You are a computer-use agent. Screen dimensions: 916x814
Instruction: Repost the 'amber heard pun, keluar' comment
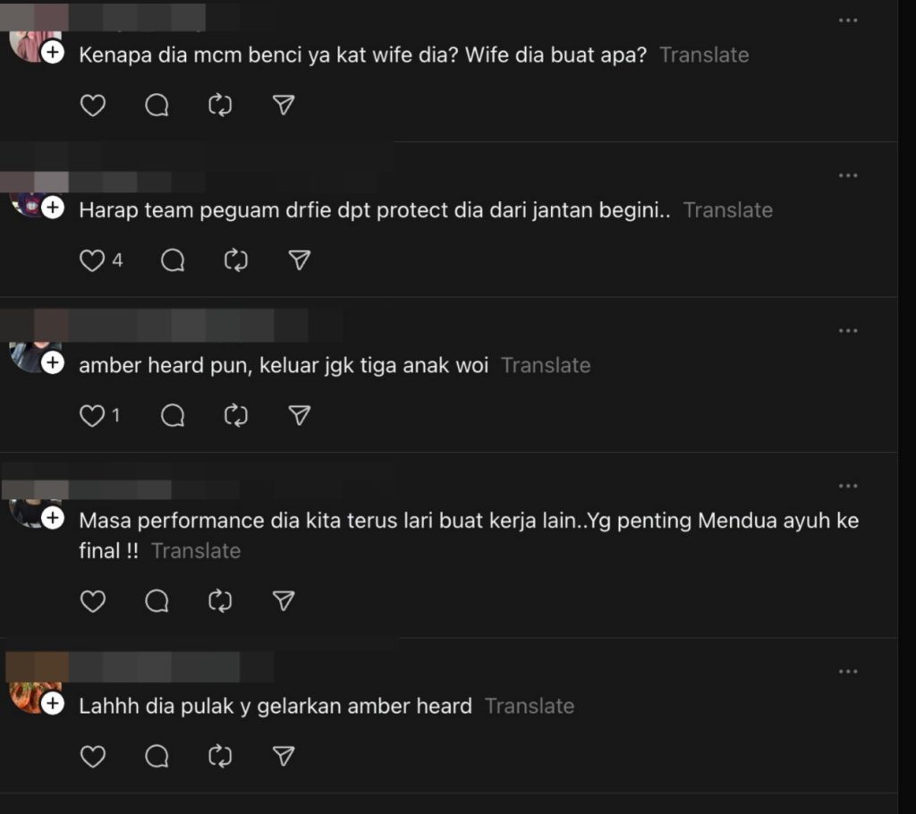(235, 415)
